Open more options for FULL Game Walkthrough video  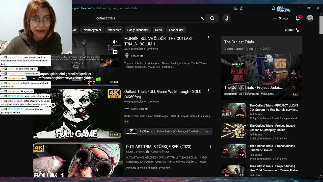[x=208, y=91]
